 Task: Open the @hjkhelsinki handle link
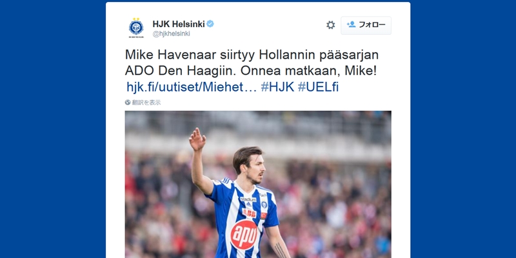point(171,34)
